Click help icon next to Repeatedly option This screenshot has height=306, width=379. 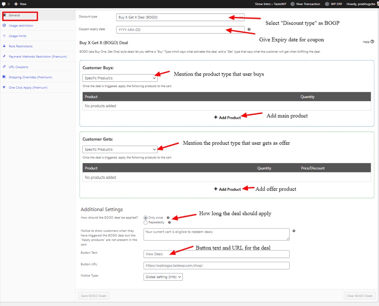click(x=169, y=222)
